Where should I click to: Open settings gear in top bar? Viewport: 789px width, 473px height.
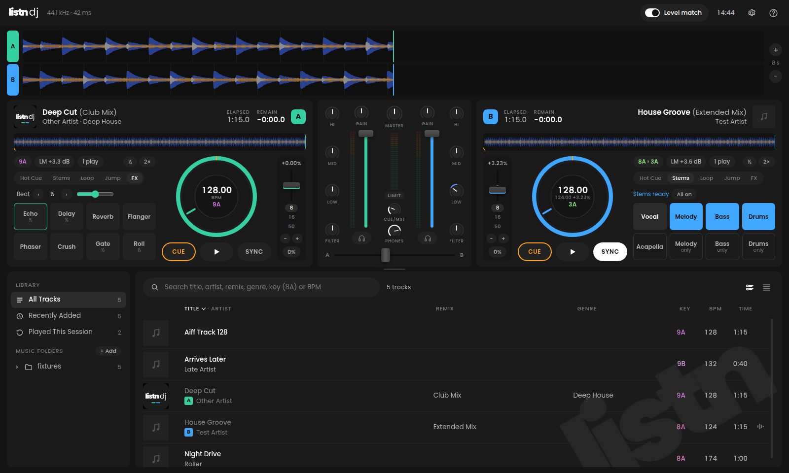coord(752,13)
